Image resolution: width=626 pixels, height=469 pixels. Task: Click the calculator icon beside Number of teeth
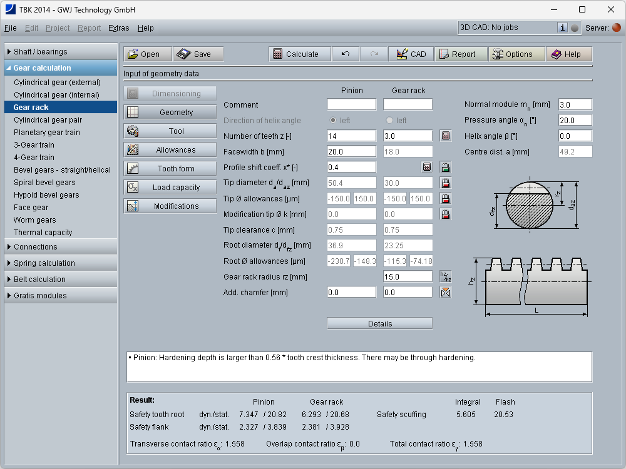[445, 135]
